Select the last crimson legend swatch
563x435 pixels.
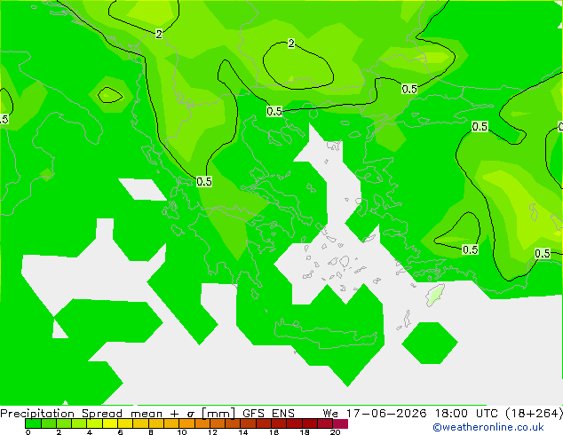(x=340, y=423)
